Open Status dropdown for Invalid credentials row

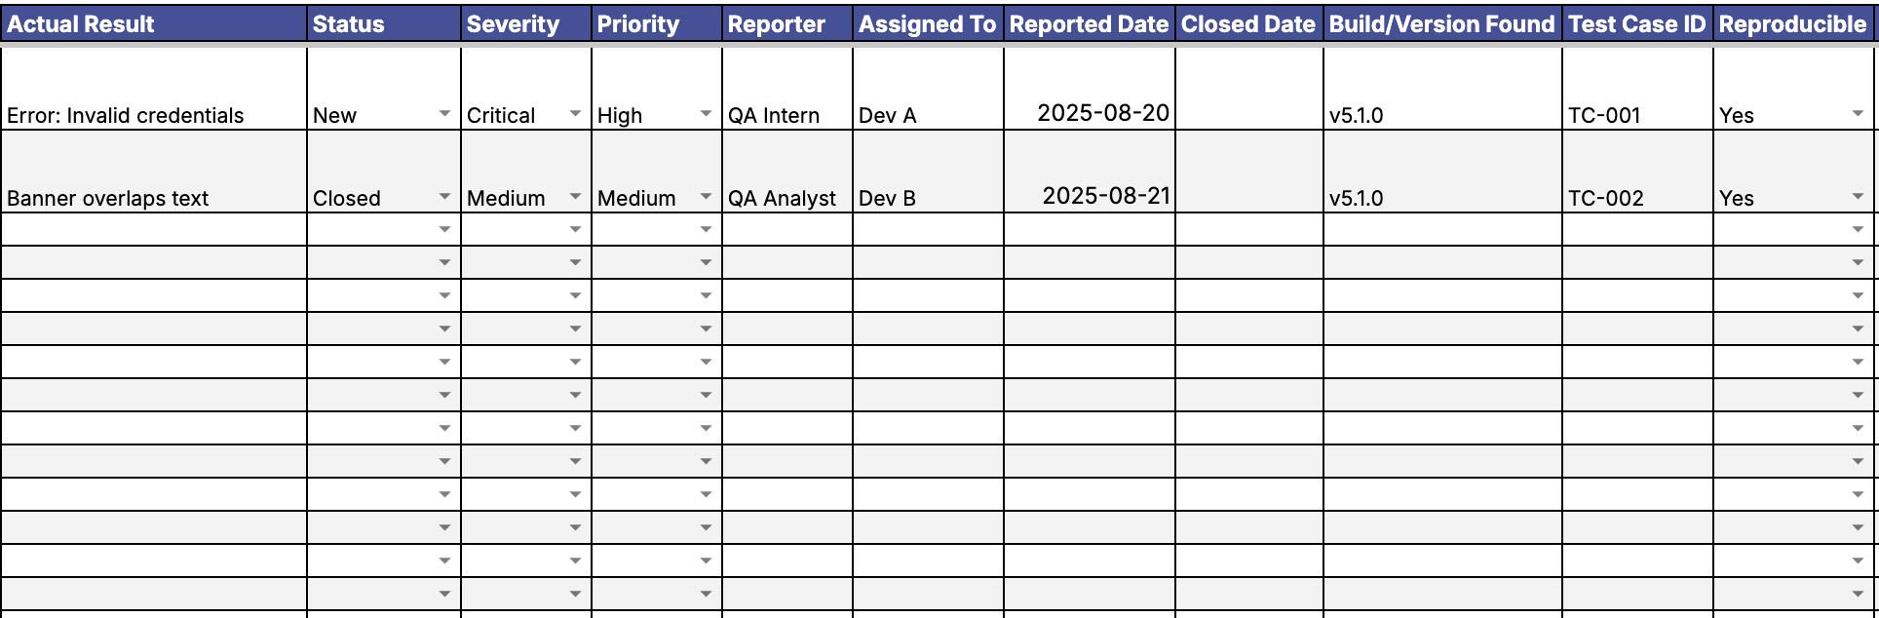point(444,114)
